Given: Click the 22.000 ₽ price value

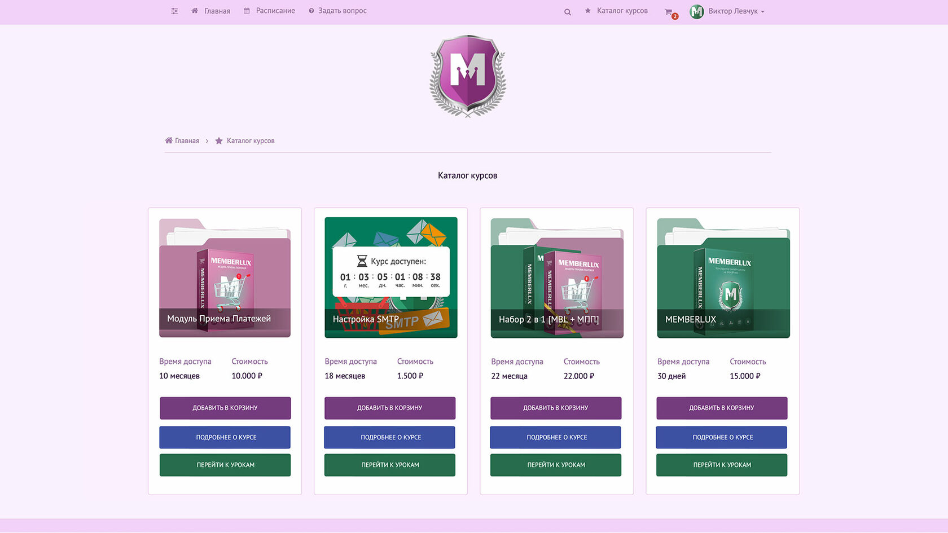Looking at the screenshot, I should pyautogui.click(x=579, y=376).
